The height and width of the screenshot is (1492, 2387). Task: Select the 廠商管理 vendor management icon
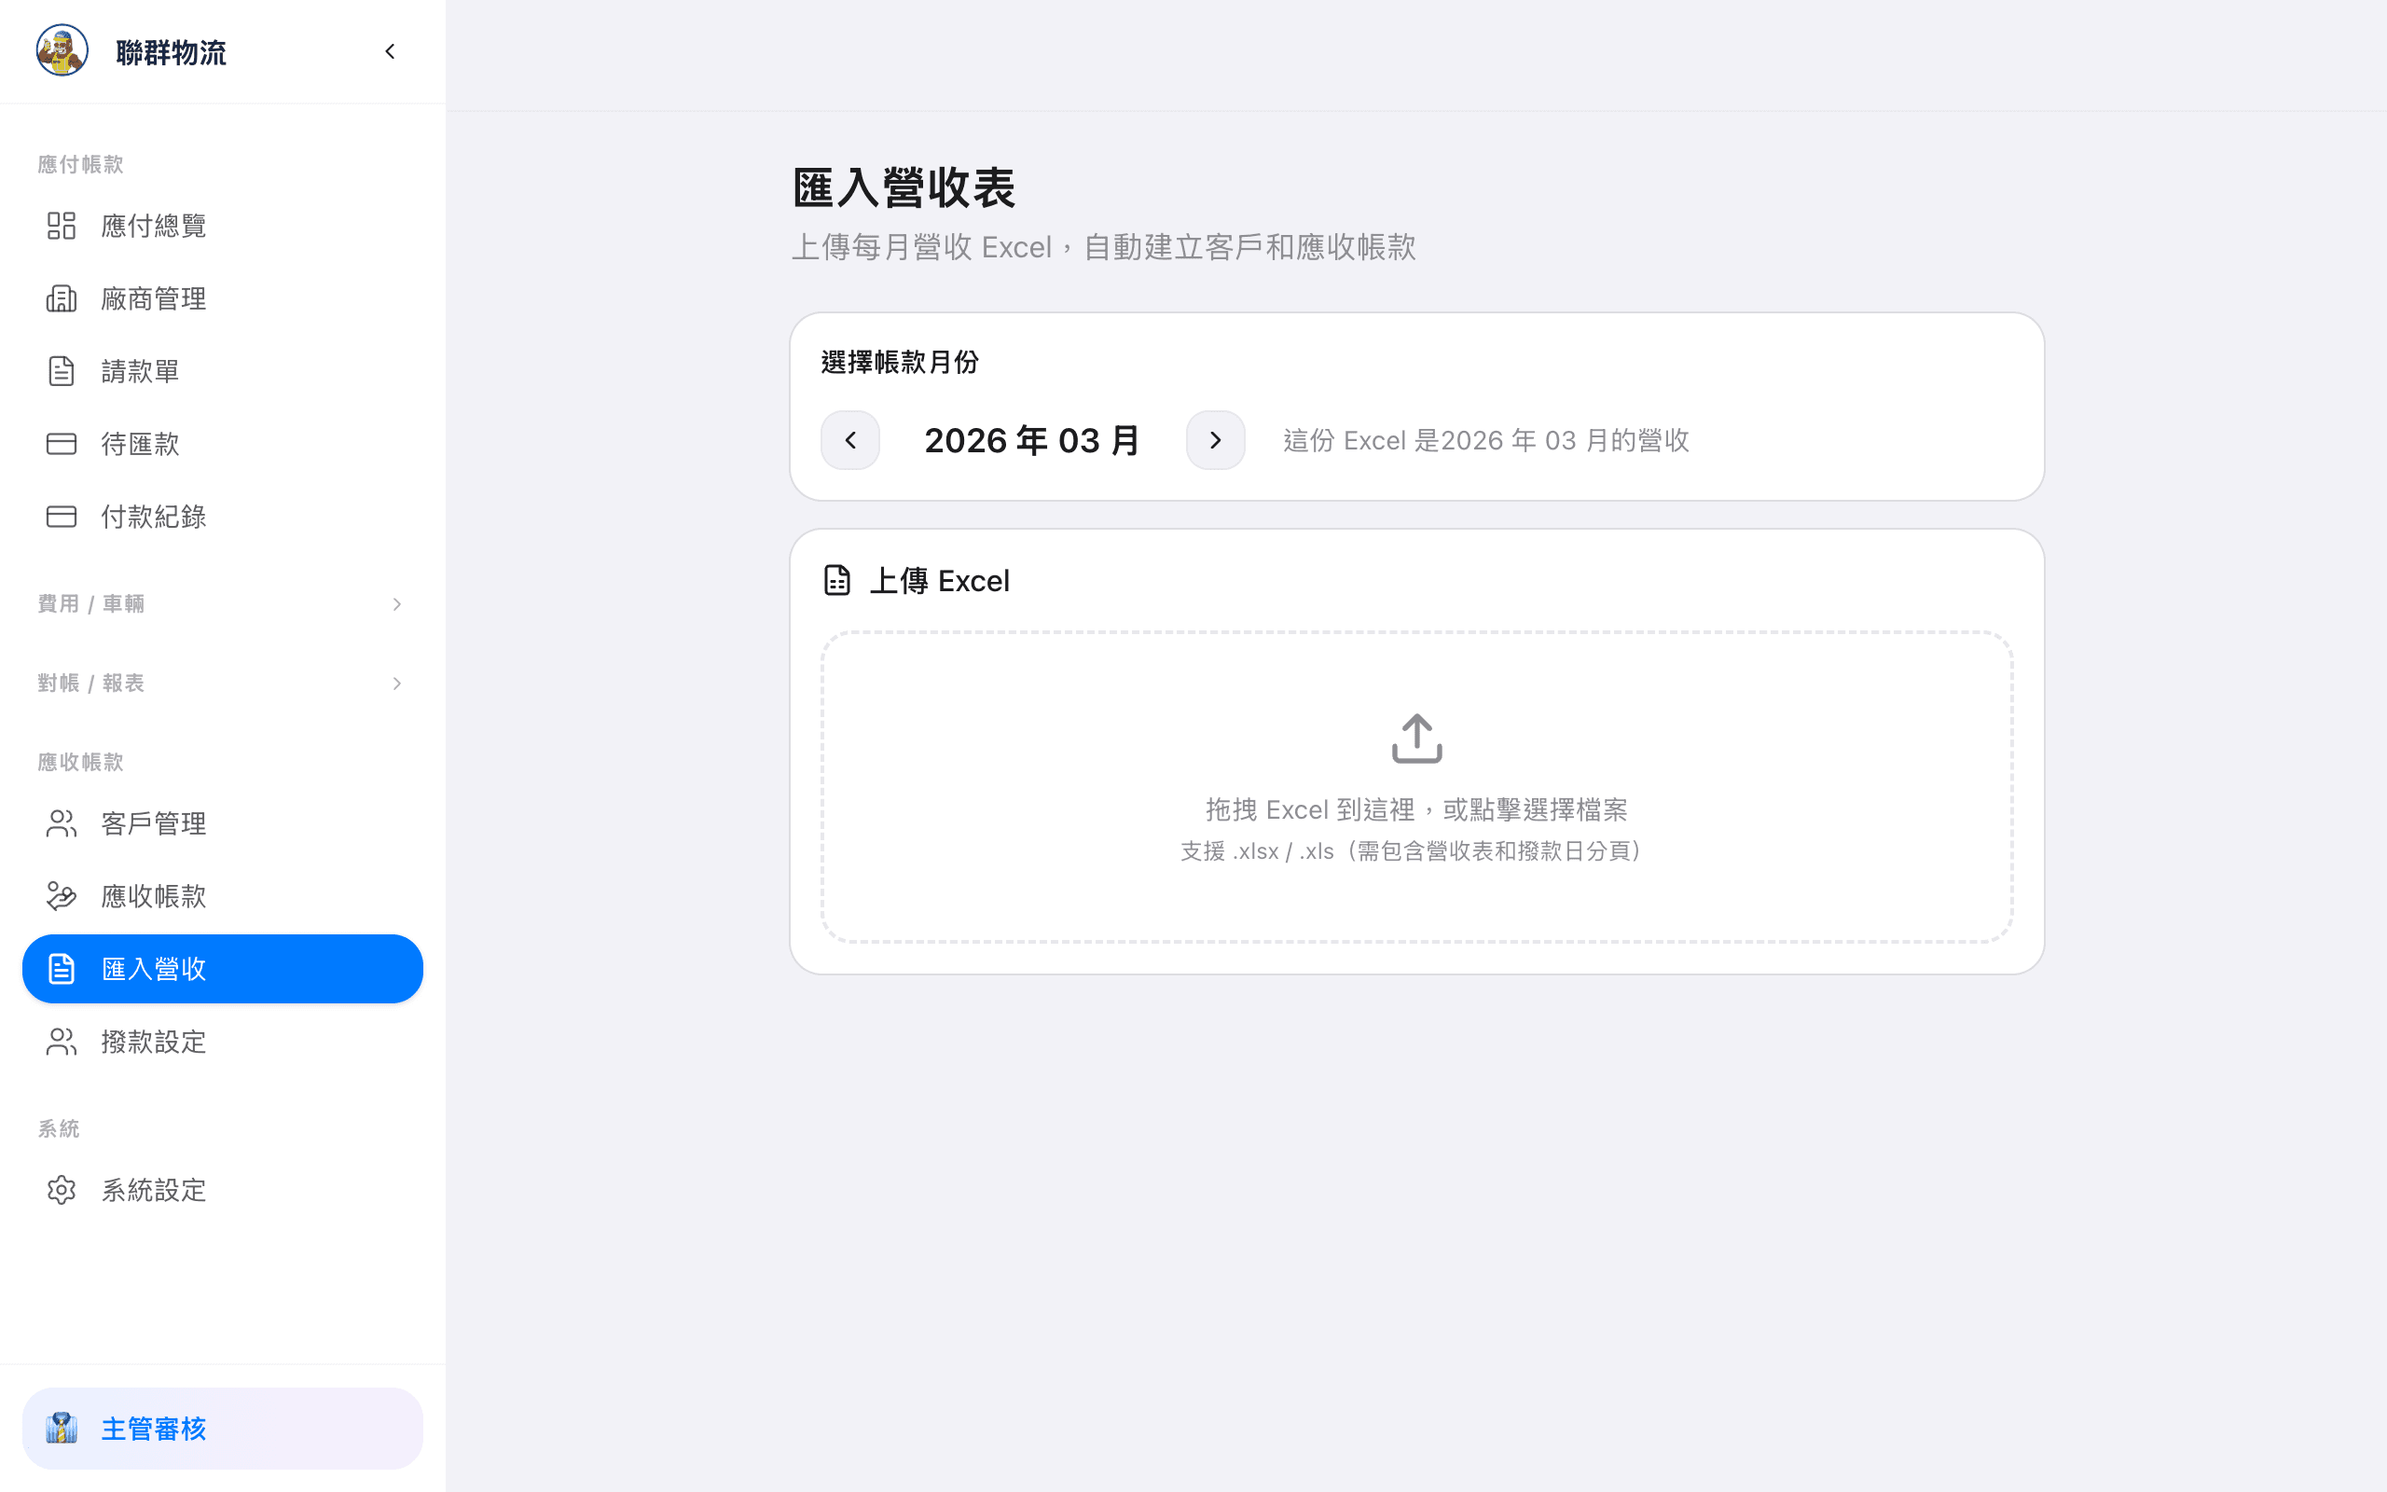point(62,298)
